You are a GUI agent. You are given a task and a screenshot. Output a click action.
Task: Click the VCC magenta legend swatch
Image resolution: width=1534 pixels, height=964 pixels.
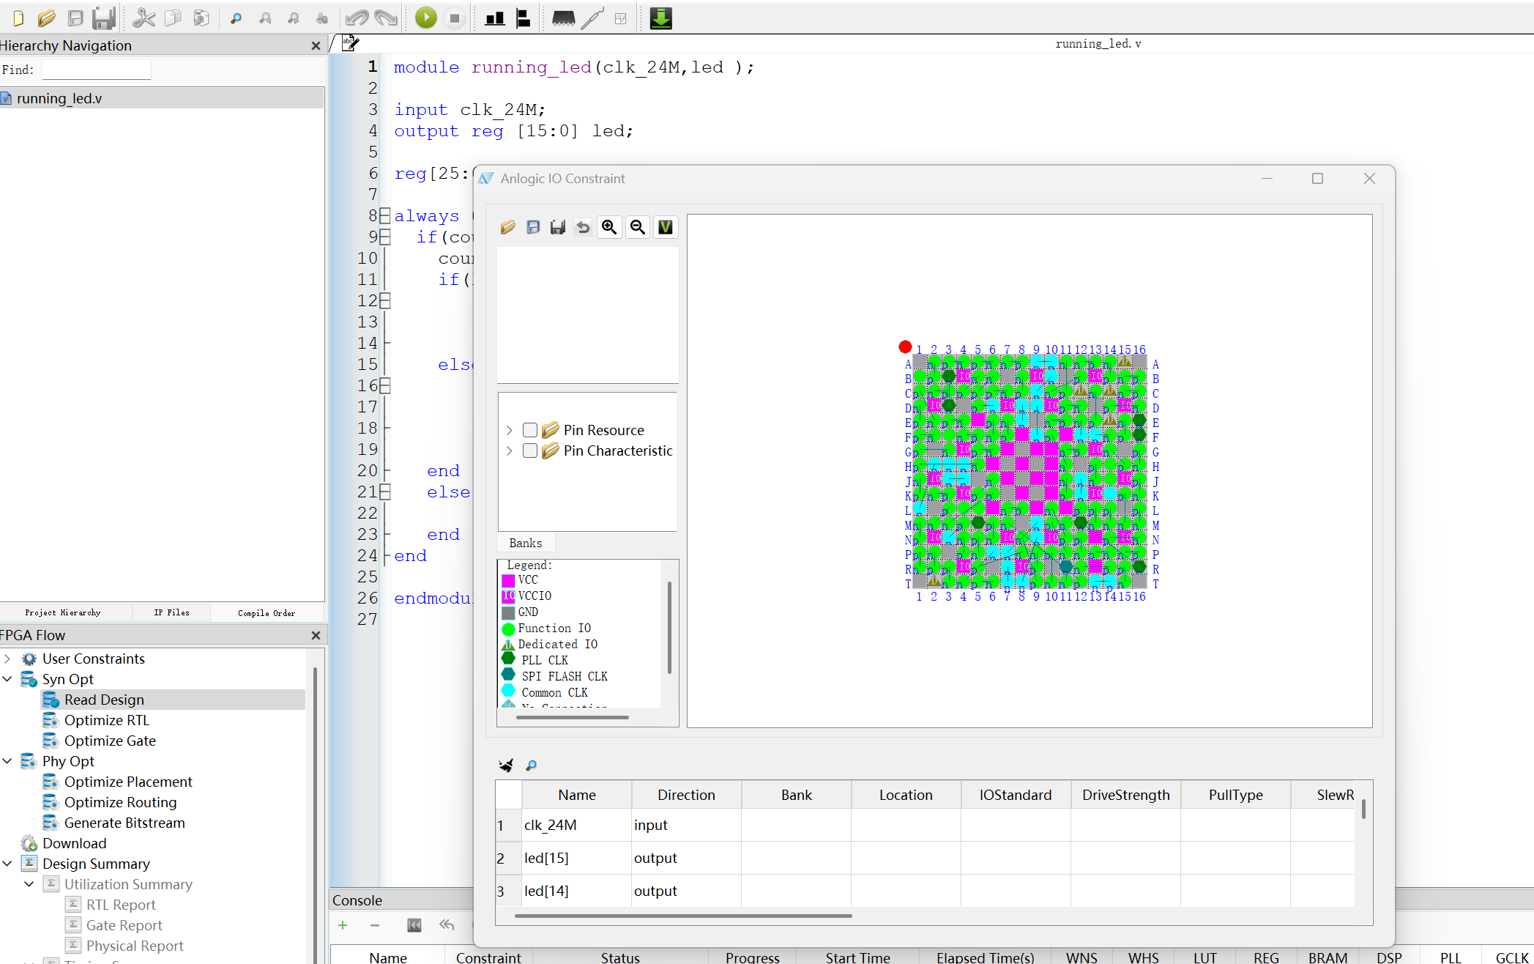pos(508,580)
